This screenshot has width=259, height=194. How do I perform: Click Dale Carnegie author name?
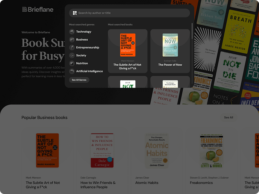point(88,178)
